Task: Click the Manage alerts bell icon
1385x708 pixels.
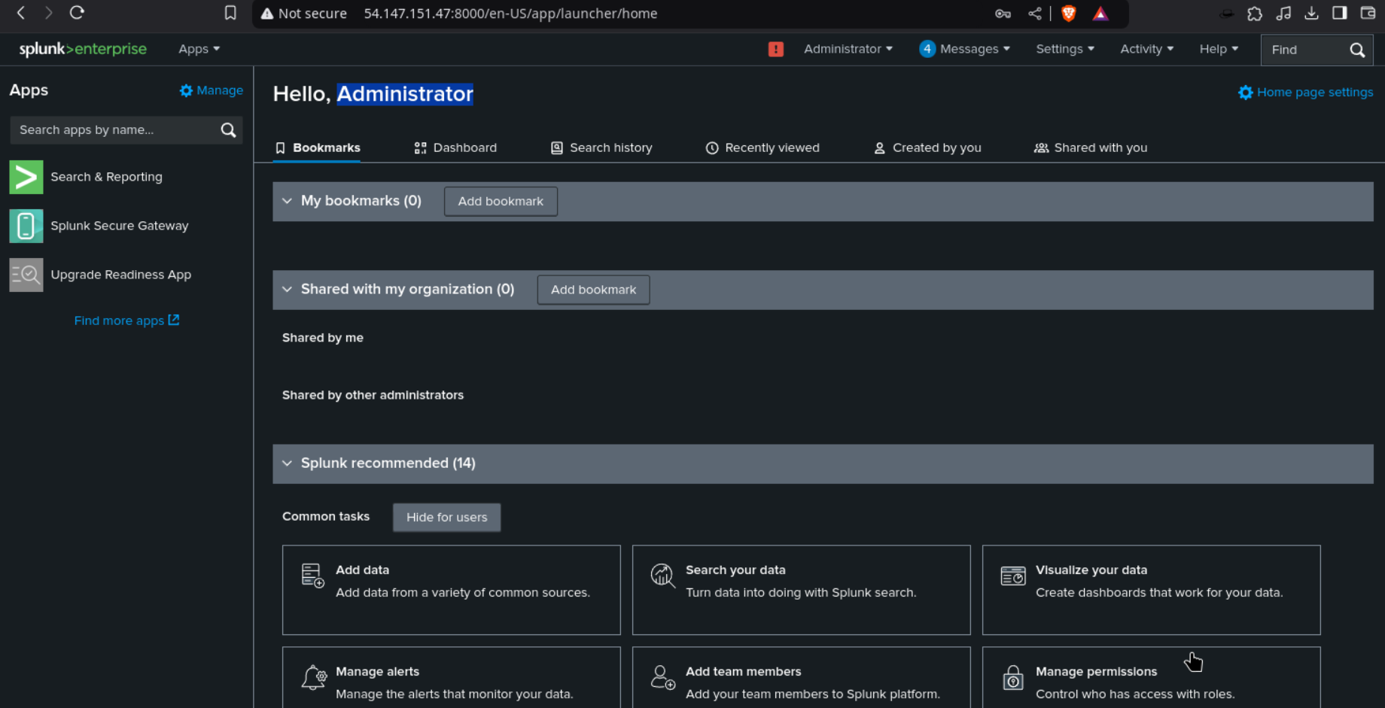Action: (x=313, y=677)
